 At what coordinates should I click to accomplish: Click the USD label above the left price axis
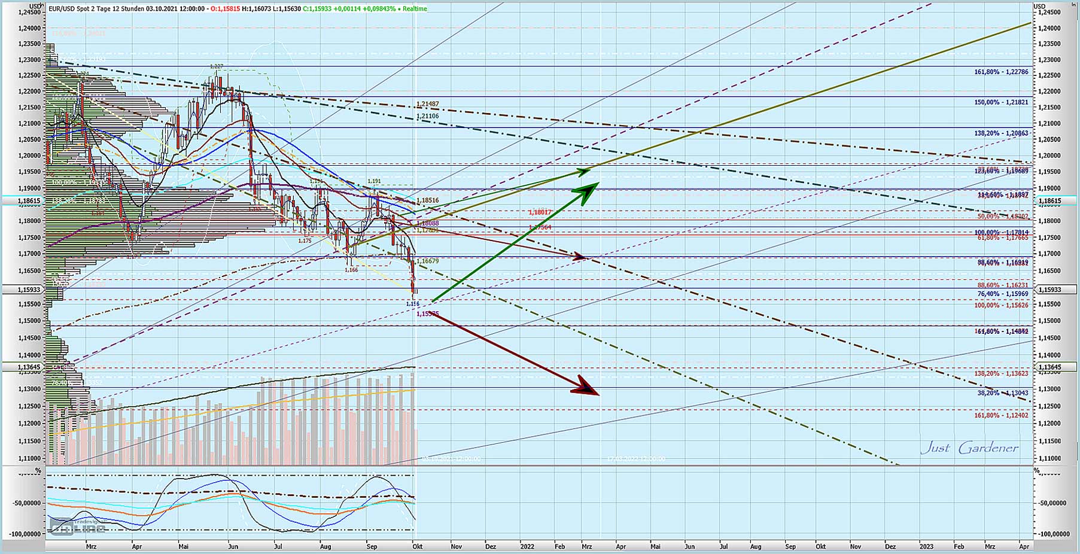(35, 7)
